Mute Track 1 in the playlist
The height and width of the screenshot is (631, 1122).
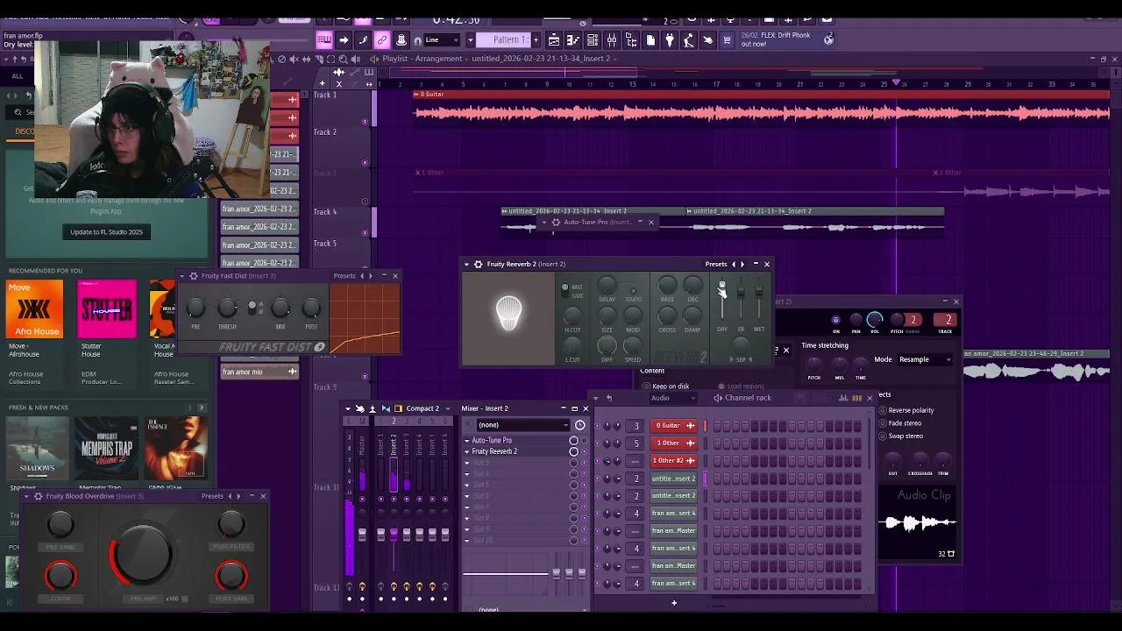tap(365, 122)
